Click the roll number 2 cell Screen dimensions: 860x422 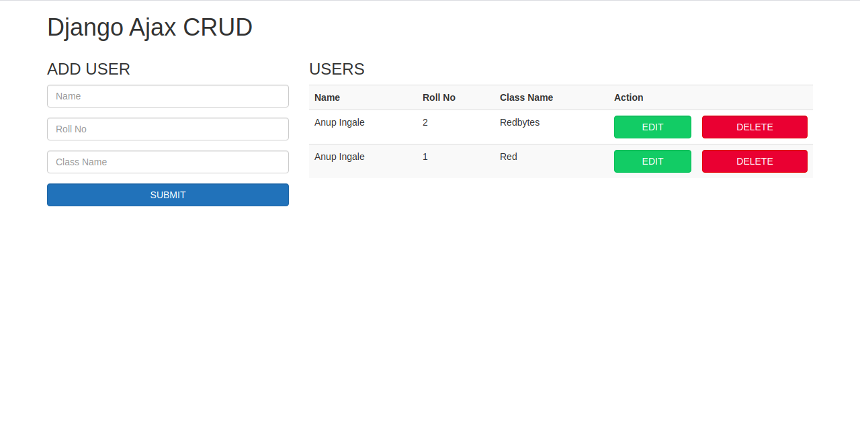pyautogui.click(x=425, y=122)
